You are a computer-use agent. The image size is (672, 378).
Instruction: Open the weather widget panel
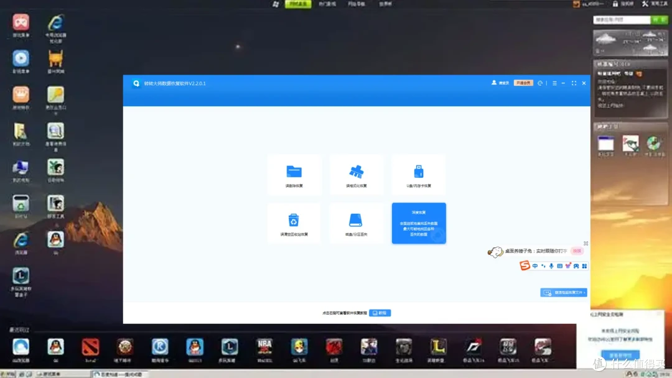(630, 42)
